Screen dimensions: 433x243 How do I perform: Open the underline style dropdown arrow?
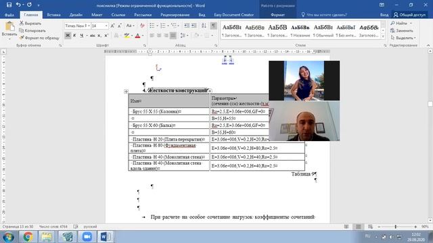coord(87,36)
